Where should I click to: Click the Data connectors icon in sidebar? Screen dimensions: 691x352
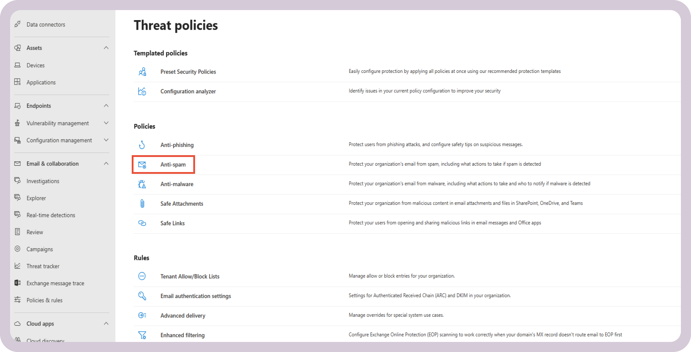(x=18, y=24)
